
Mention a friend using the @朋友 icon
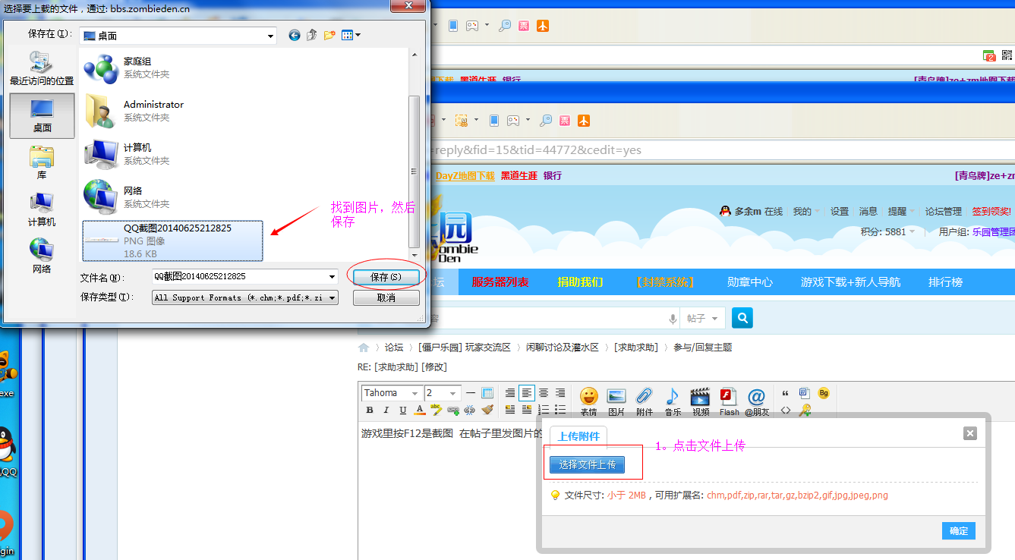pyautogui.click(x=756, y=401)
